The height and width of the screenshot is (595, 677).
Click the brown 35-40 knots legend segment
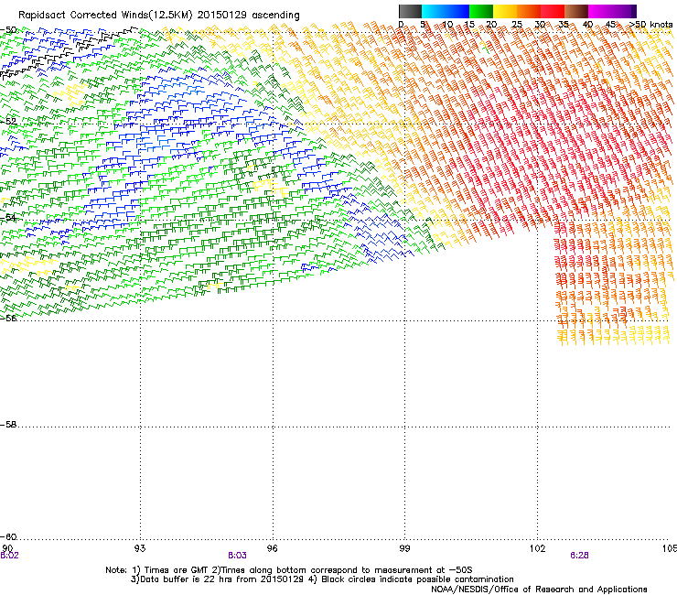click(x=576, y=11)
